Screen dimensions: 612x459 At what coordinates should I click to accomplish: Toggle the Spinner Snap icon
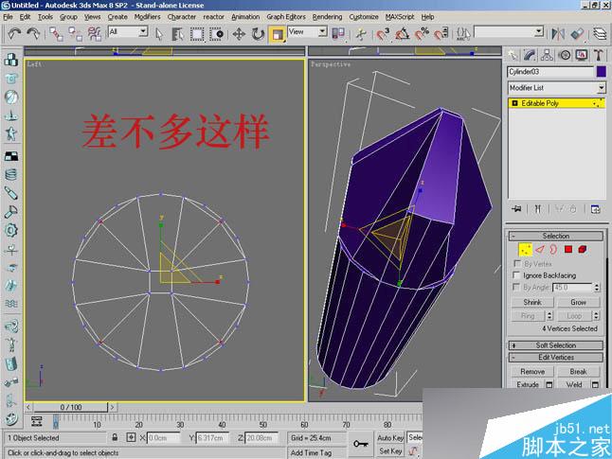441,34
